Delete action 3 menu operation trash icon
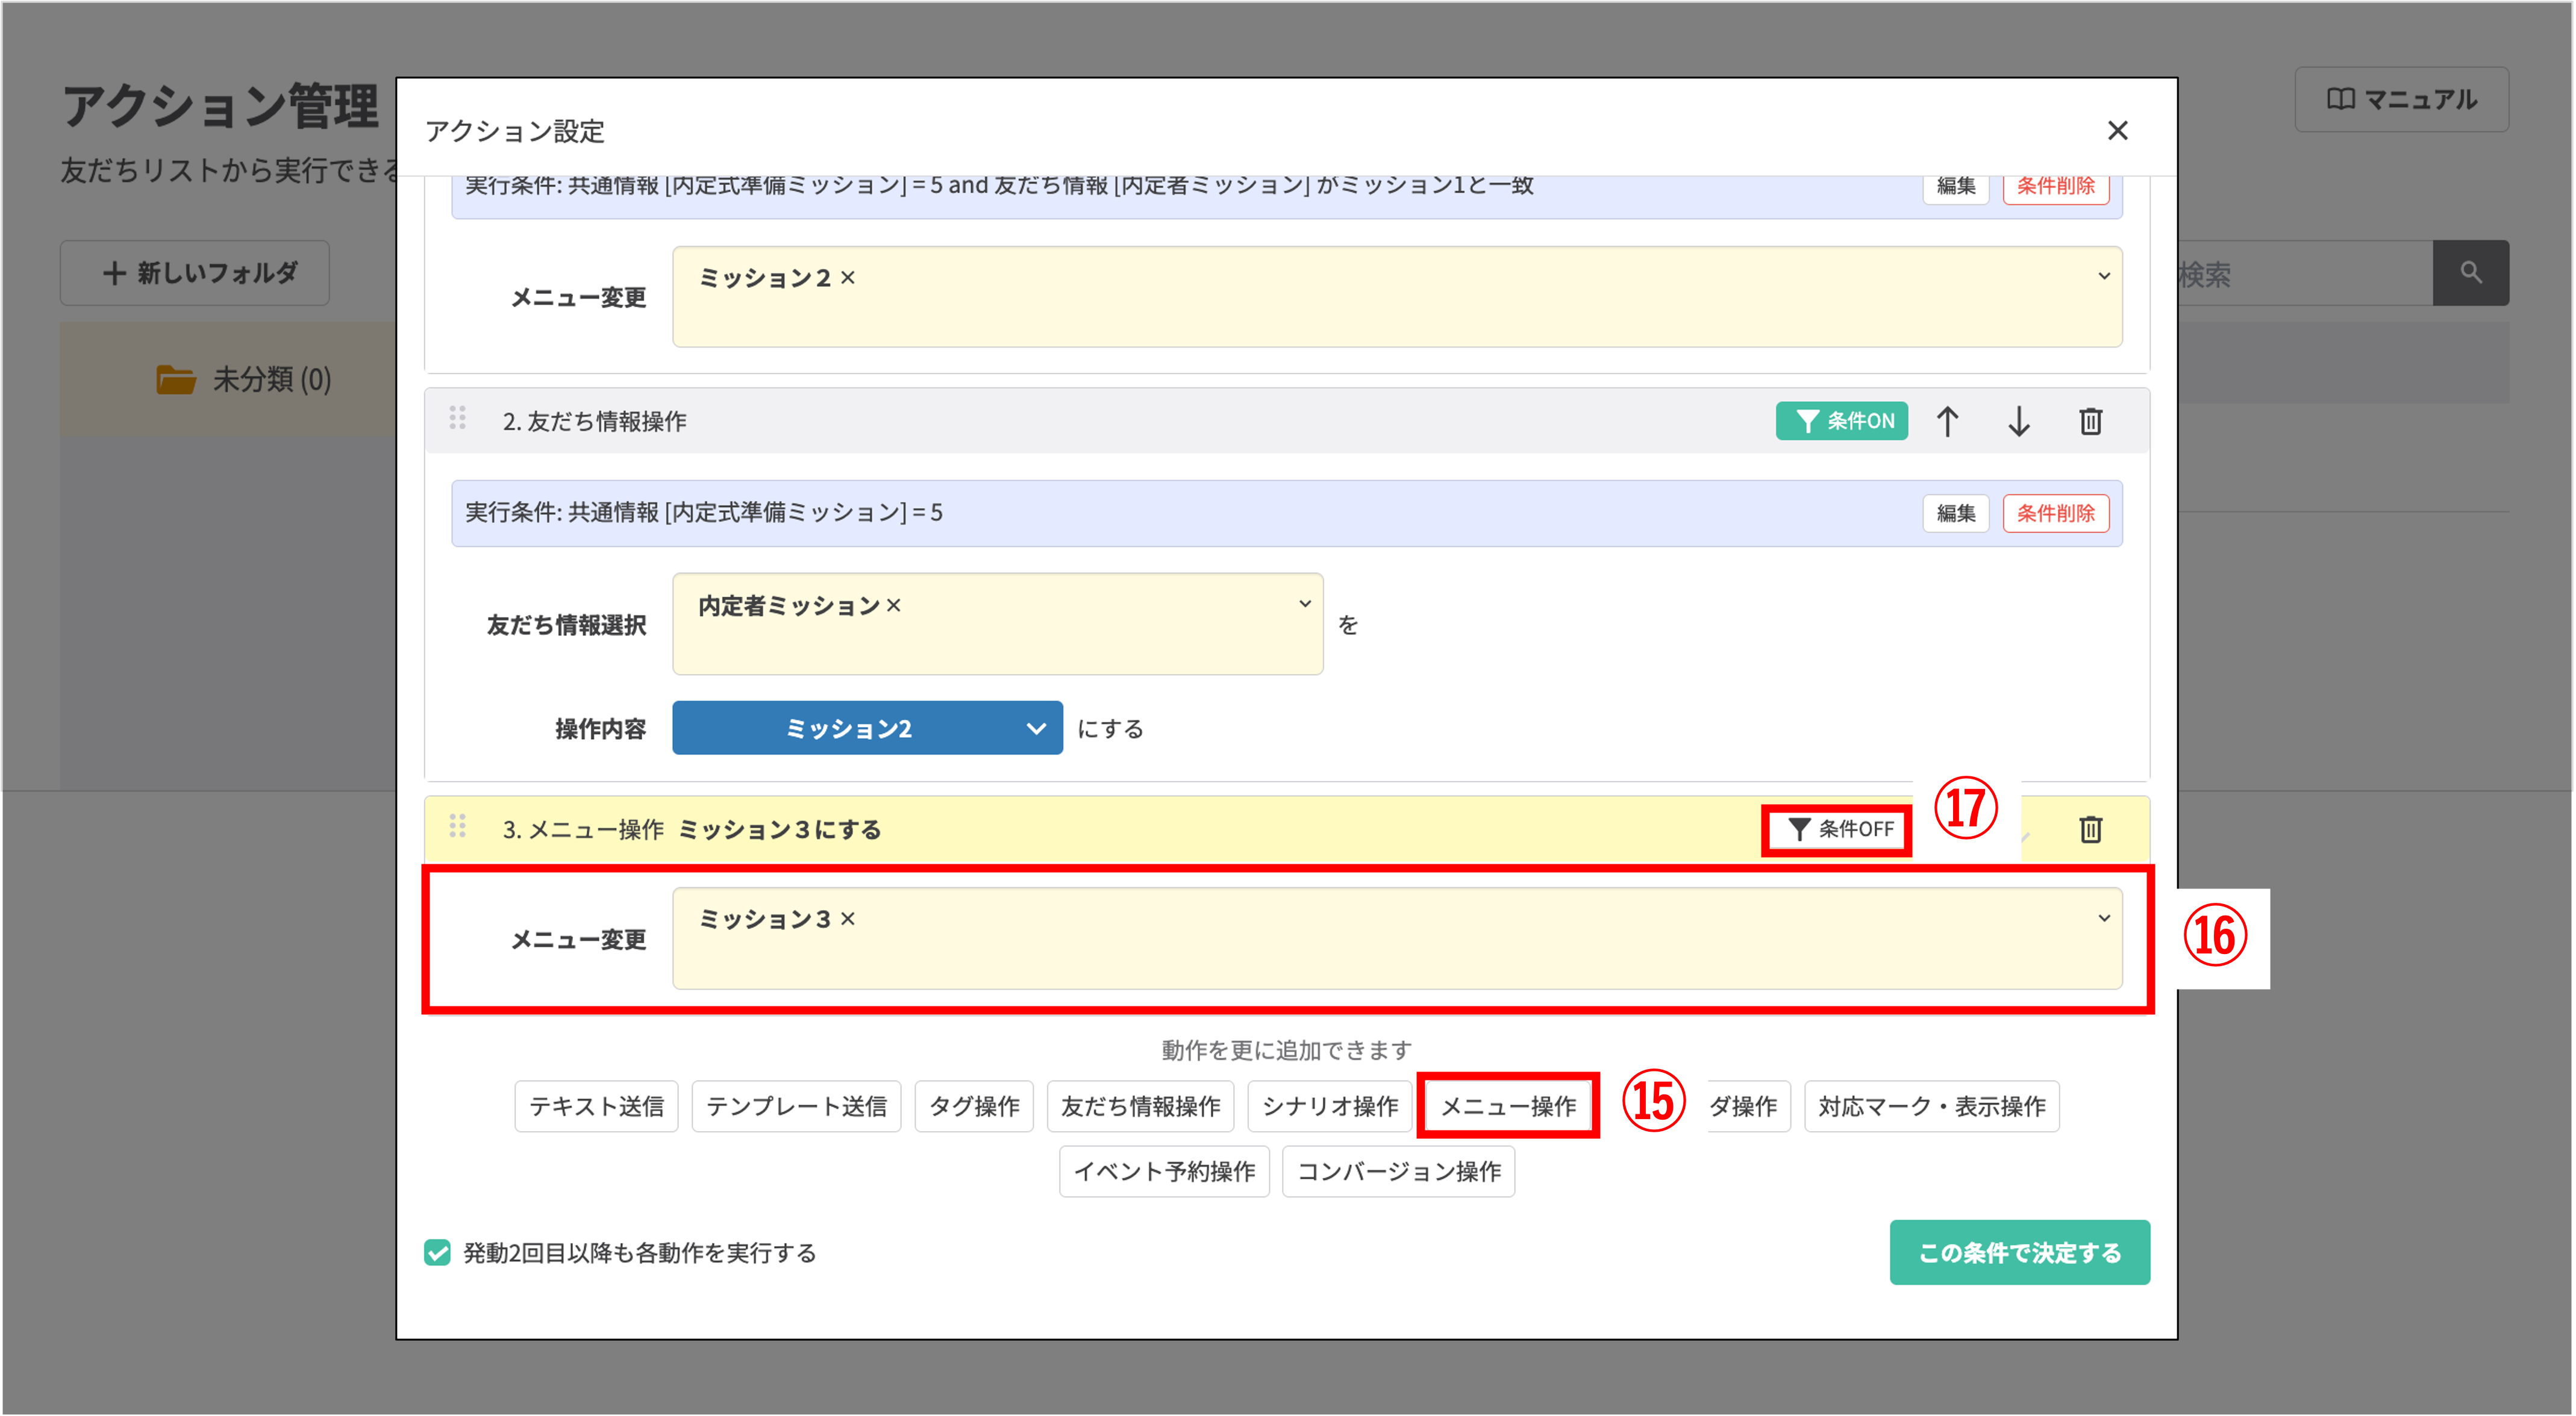Image resolution: width=2576 pixels, height=1416 pixels. pyautogui.click(x=2090, y=829)
